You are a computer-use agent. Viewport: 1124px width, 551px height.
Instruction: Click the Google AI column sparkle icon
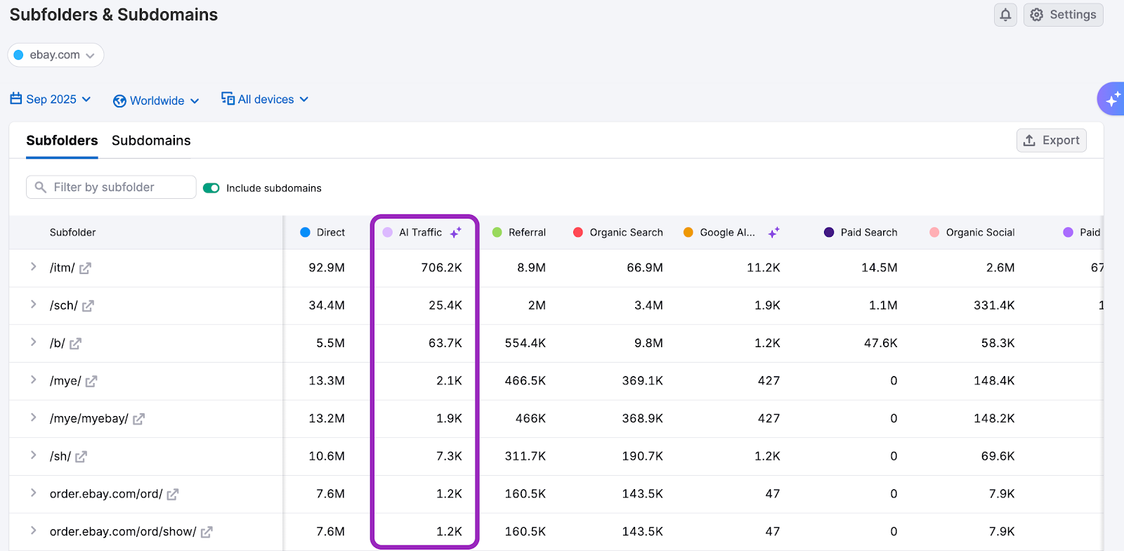(x=774, y=233)
